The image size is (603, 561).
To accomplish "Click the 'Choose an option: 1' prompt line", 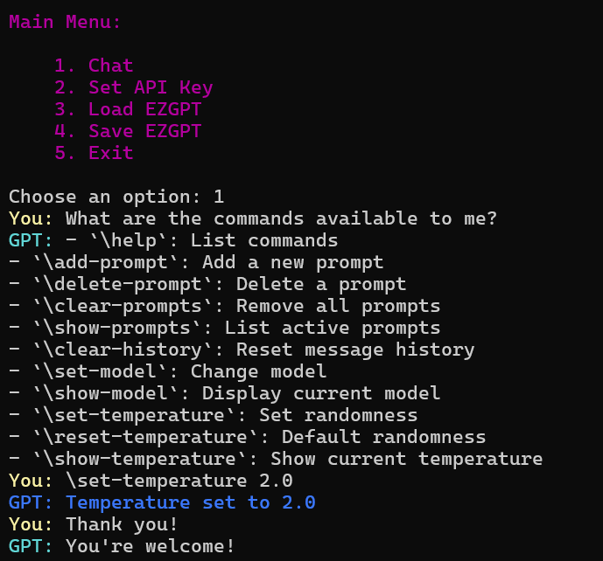I will click(x=116, y=197).
